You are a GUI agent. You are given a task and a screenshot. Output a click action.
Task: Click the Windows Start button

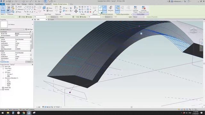coord(3,113)
